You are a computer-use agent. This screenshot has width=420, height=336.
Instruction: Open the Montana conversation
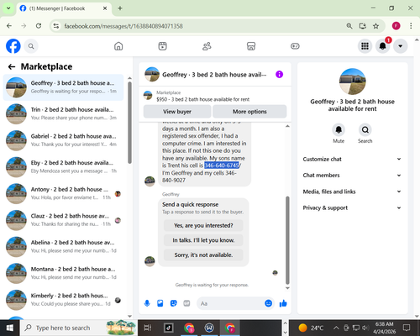click(x=64, y=273)
